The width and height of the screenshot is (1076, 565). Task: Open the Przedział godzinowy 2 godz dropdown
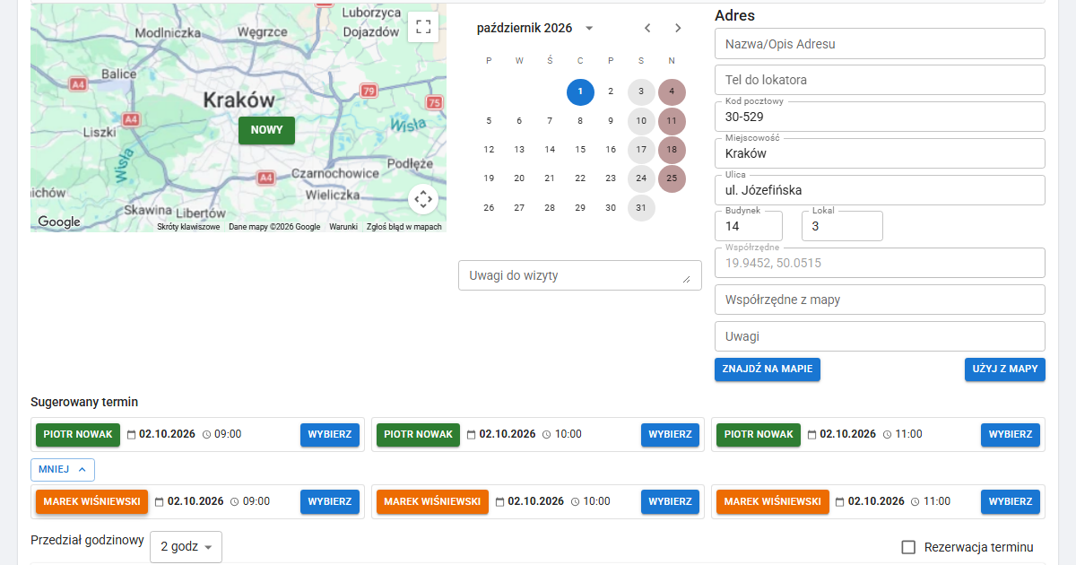(x=186, y=546)
